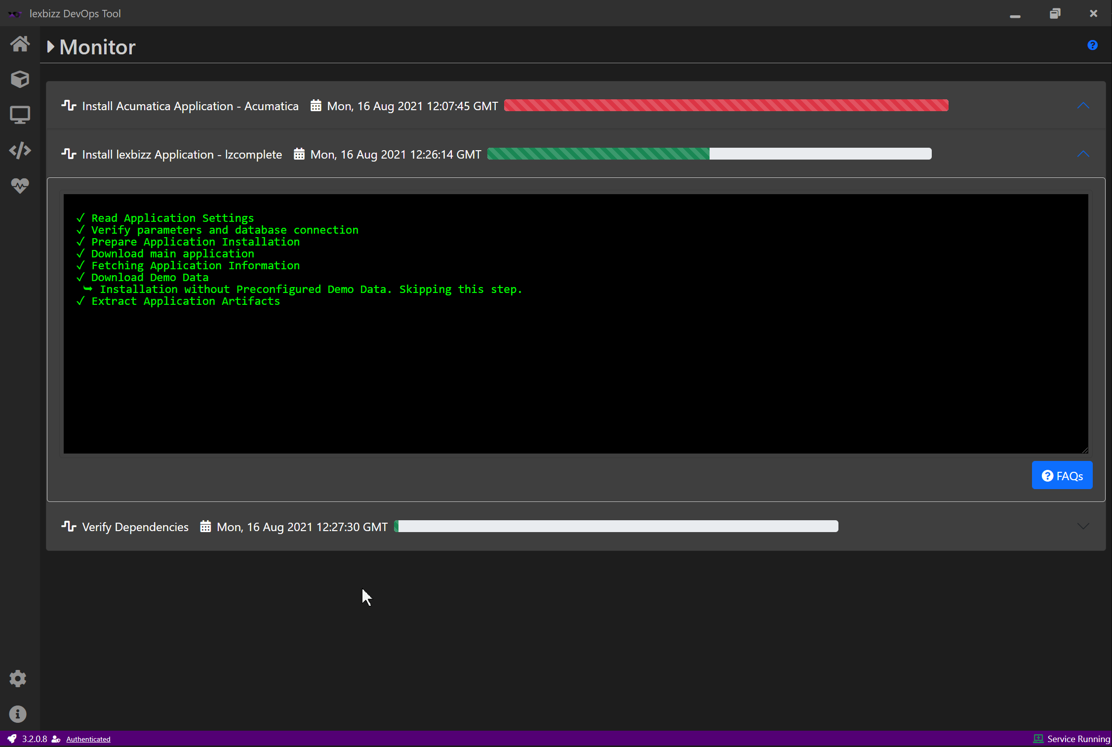Click 'Install lexbizz Application - lzcomplete' title
The height and width of the screenshot is (747, 1112).
point(182,155)
